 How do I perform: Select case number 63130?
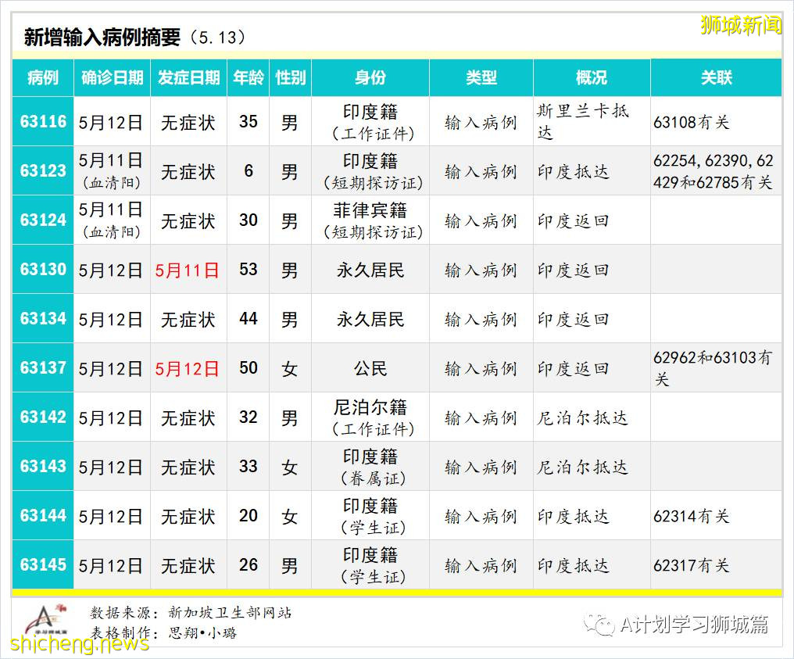[42, 269]
